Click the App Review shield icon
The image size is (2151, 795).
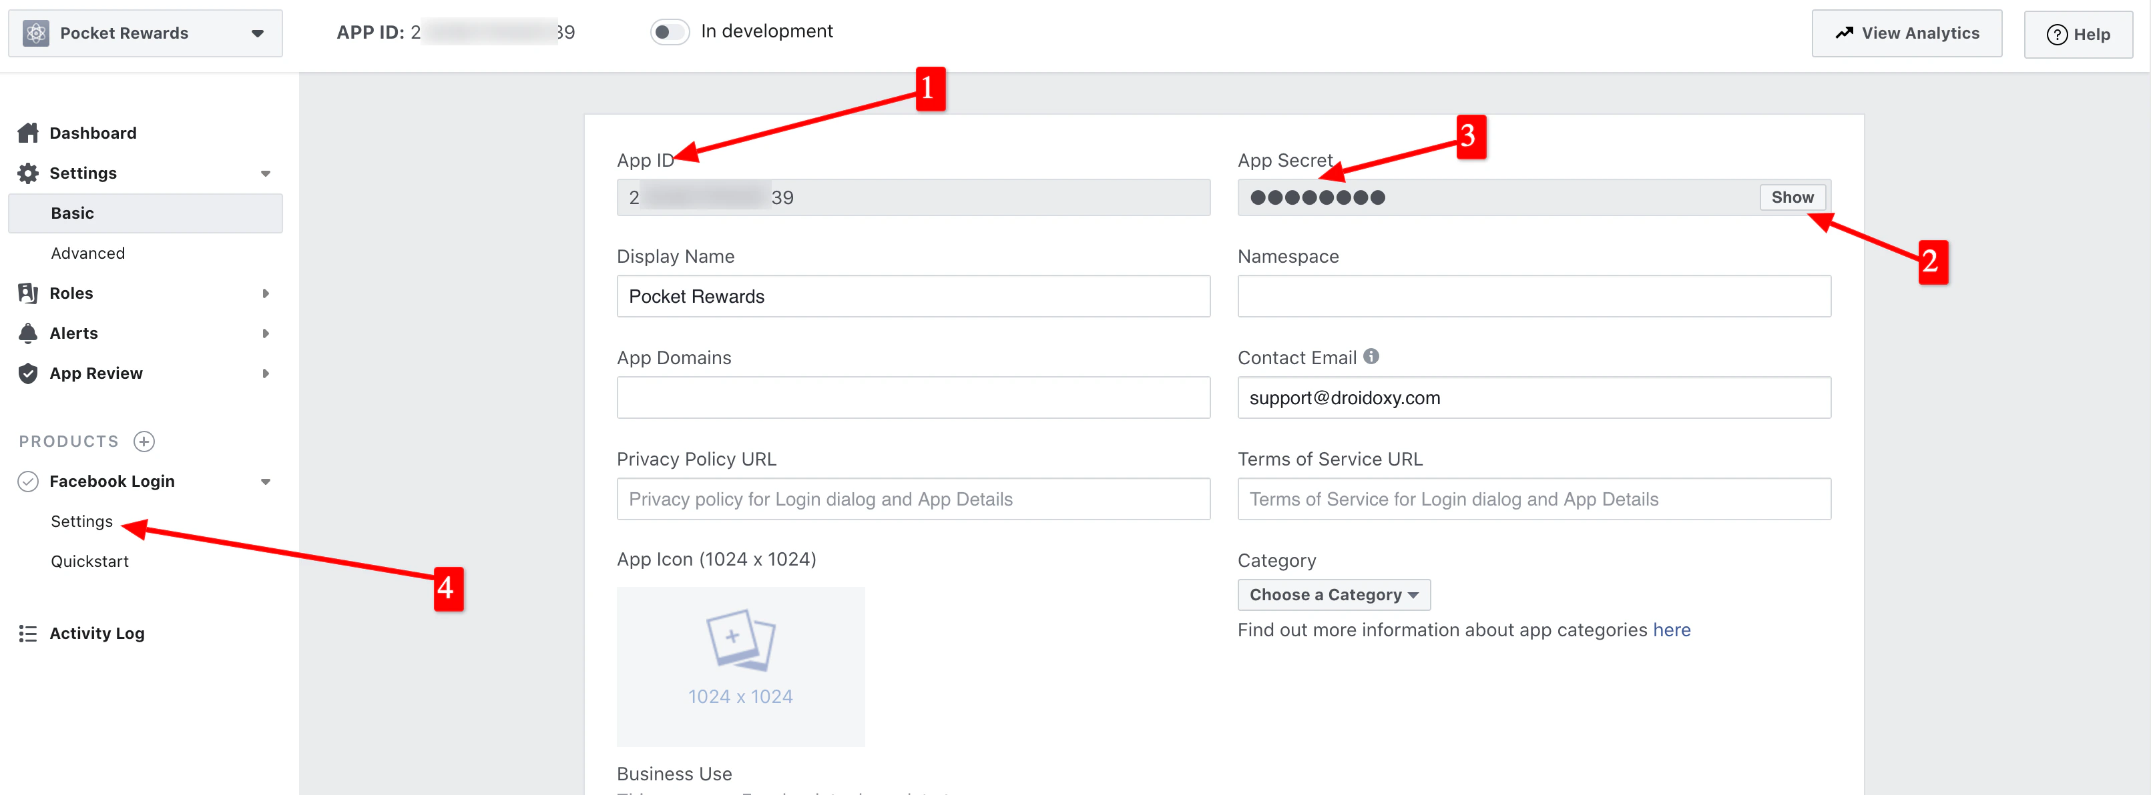29,373
